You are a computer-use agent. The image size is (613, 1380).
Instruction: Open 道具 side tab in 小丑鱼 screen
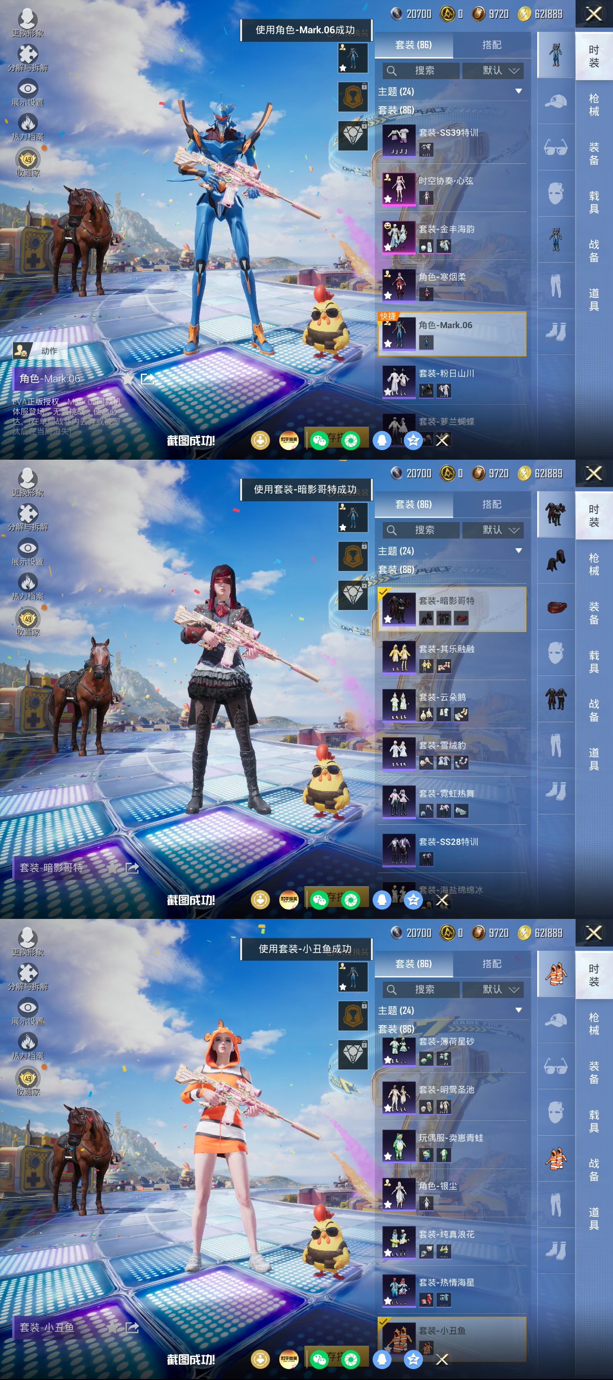coord(594,1219)
